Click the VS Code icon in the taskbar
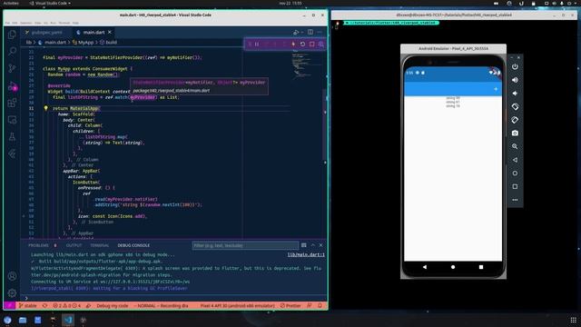Screen dimensions: 581x327 click(68, 320)
